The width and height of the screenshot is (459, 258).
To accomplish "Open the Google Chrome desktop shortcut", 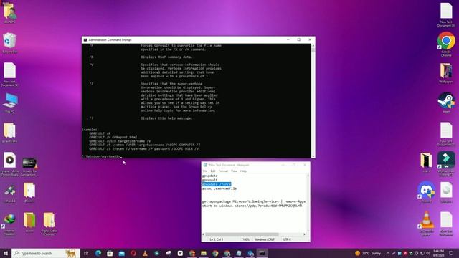I will tap(446, 44).
